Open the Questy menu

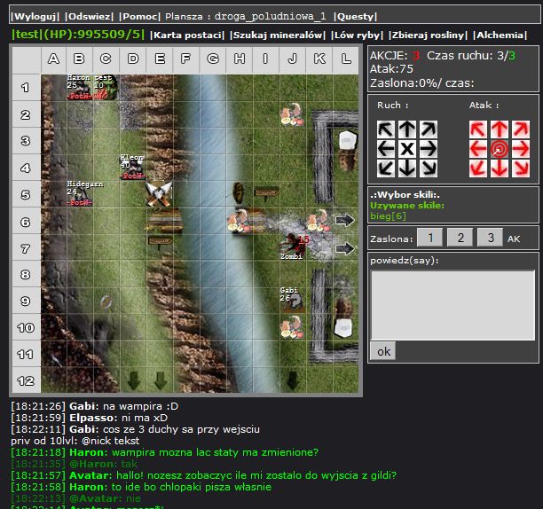(355, 16)
